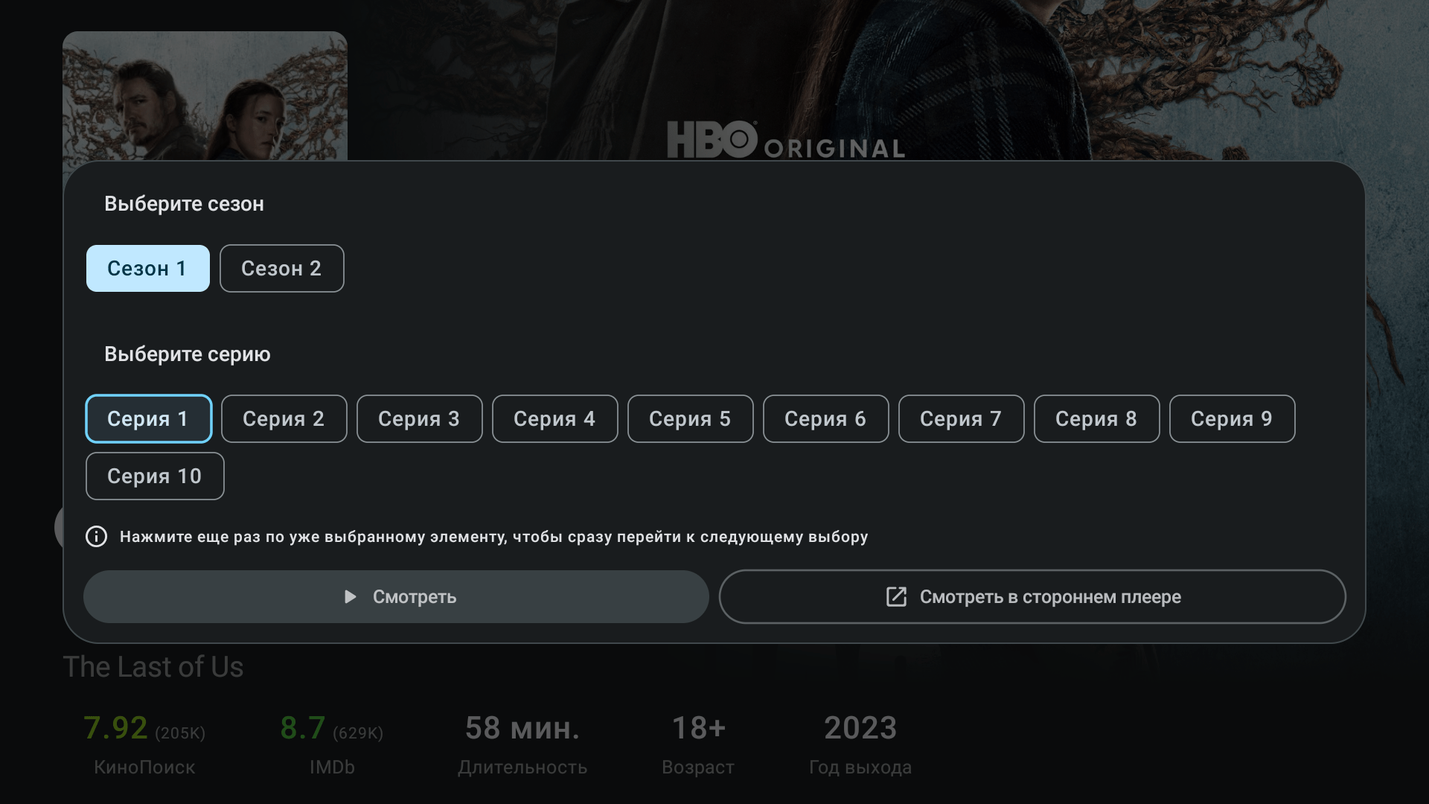Click the 18+ age rating
The image size is (1429, 804).
[698, 728]
